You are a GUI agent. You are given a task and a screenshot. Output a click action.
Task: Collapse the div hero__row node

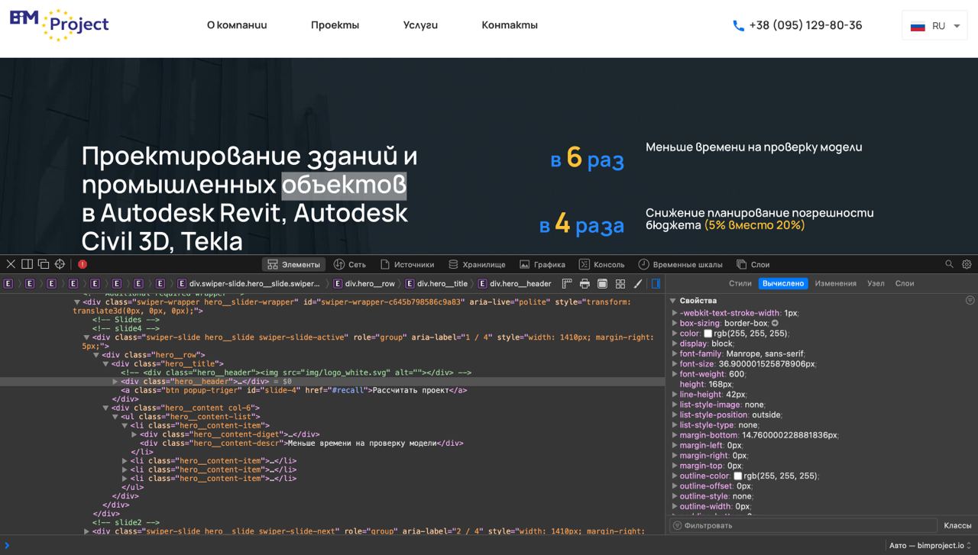pos(96,355)
